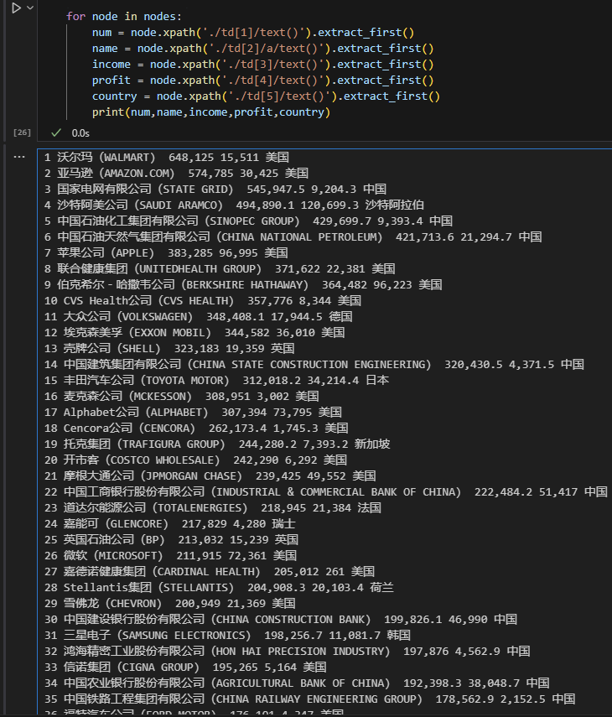Click the COSTCO WHOLESALE output row
Image resolution: width=612 pixels, height=717 pixels.
[195, 460]
